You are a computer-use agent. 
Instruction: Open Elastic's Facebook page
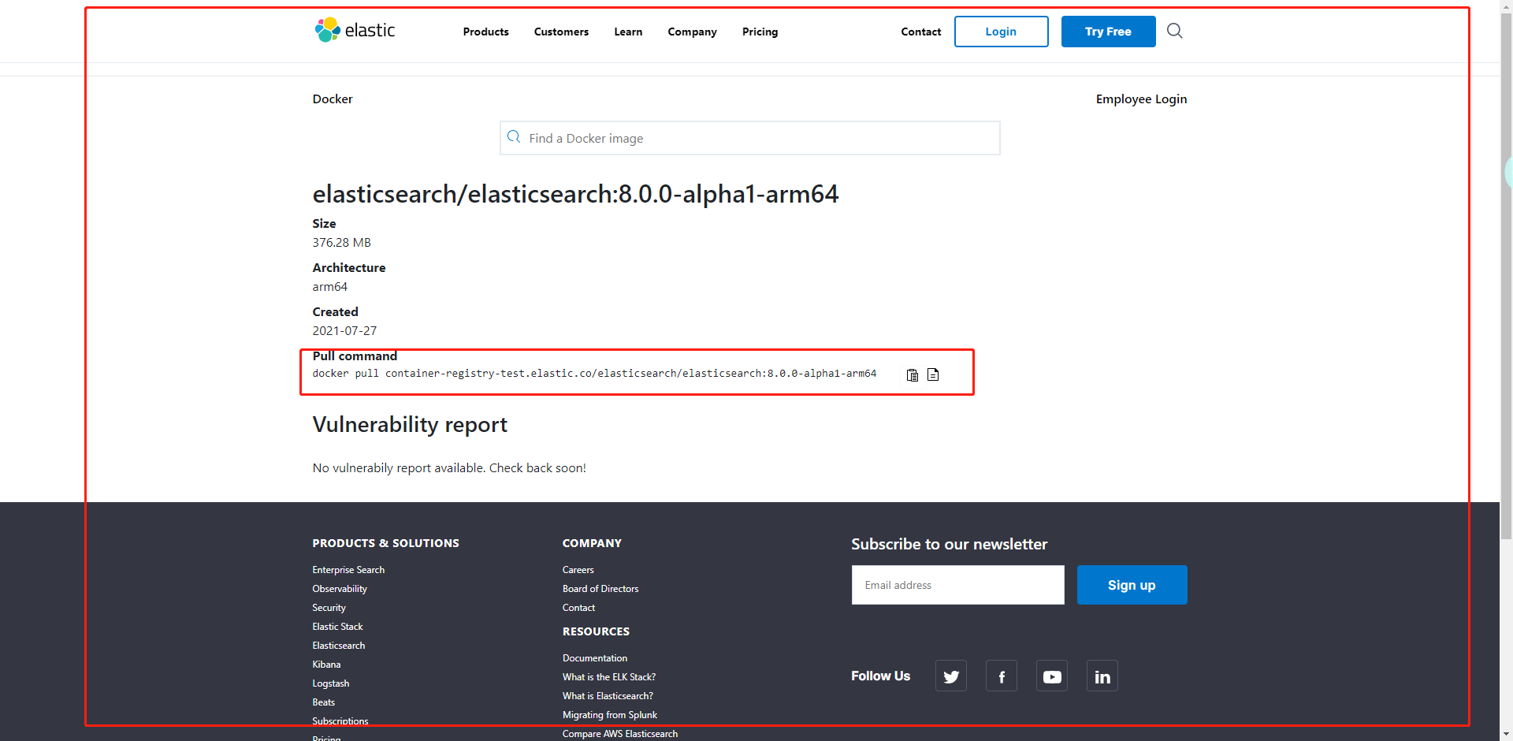tap(1002, 676)
